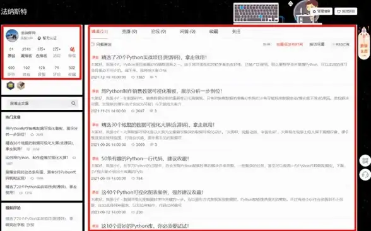Click the shirt-icon button right of 管理博客
Image resolution: width=371 pixels, height=231 pixels.
click(x=346, y=11)
